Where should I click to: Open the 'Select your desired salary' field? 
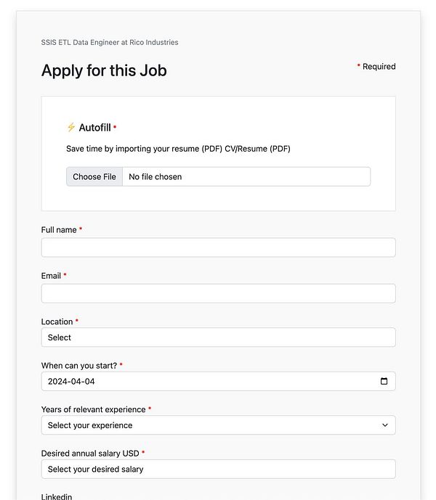pyautogui.click(x=218, y=470)
